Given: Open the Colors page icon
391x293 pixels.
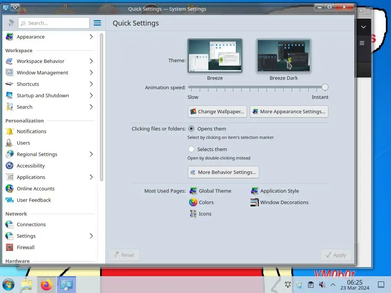Looking at the screenshot, I should pos(193,202).
